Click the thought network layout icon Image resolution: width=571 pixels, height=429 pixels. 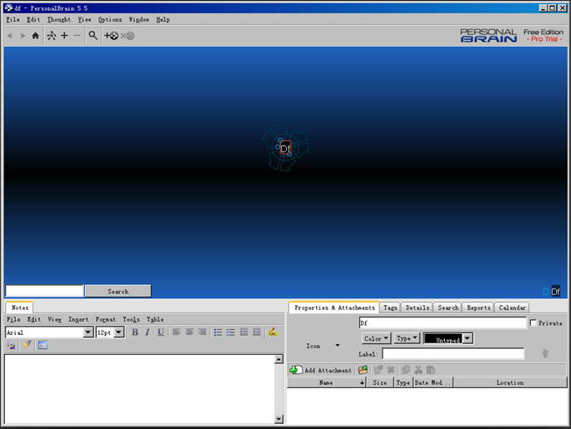[x=51, y=36]
